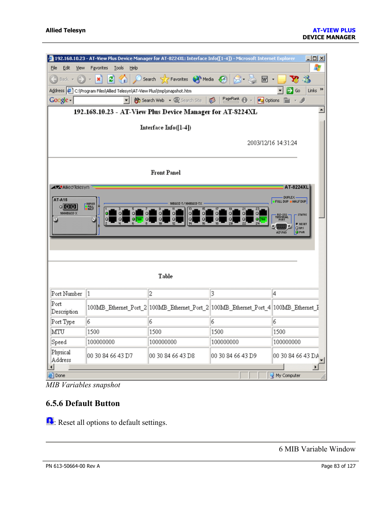
Task: Click the Edit with Word icon
Action: 265,79
